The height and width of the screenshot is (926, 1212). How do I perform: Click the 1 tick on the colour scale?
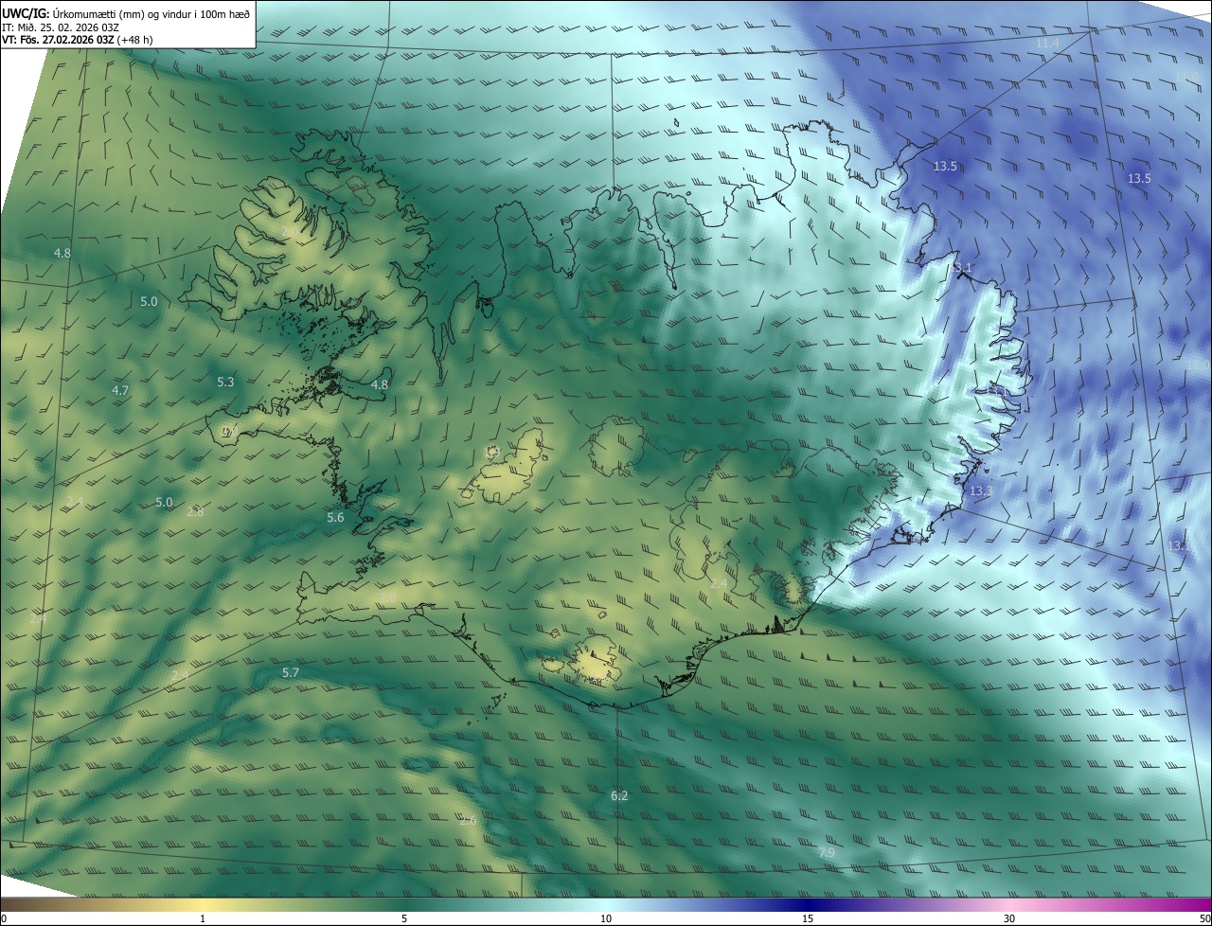pos(203,918)
